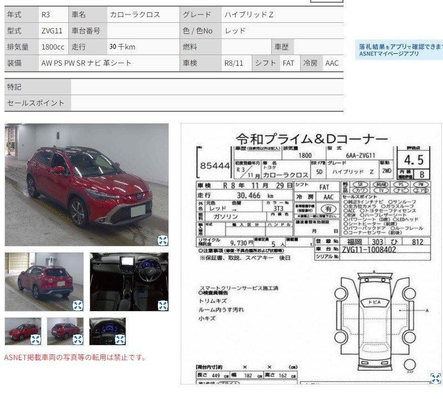
Task: Select the displacement value 1800cc
Action: coord(53,47)
